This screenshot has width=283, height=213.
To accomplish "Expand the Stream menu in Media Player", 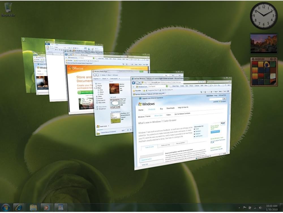I will coord(104,79).
